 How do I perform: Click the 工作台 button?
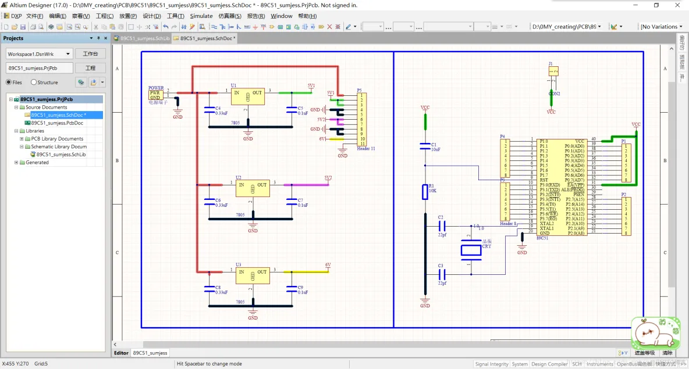(x=91, y=54)
